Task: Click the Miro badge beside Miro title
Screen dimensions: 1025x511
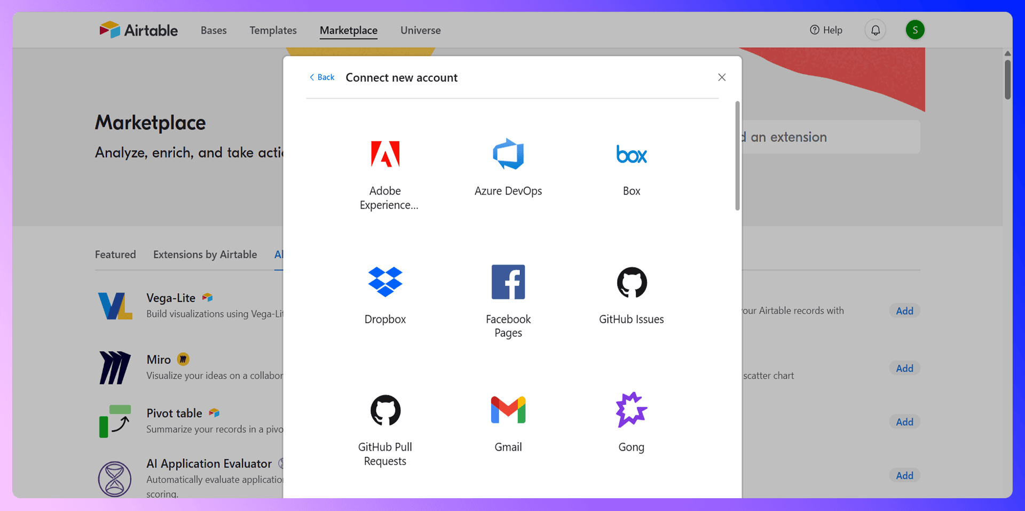Action: coord(183,359)
